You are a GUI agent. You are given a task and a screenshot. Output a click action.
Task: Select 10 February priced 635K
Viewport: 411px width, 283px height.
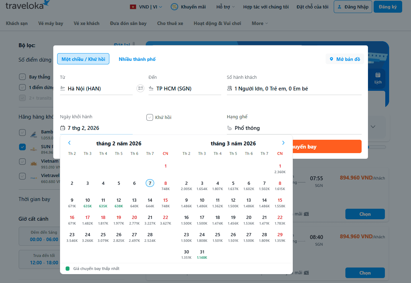click(x=87, y=203)
